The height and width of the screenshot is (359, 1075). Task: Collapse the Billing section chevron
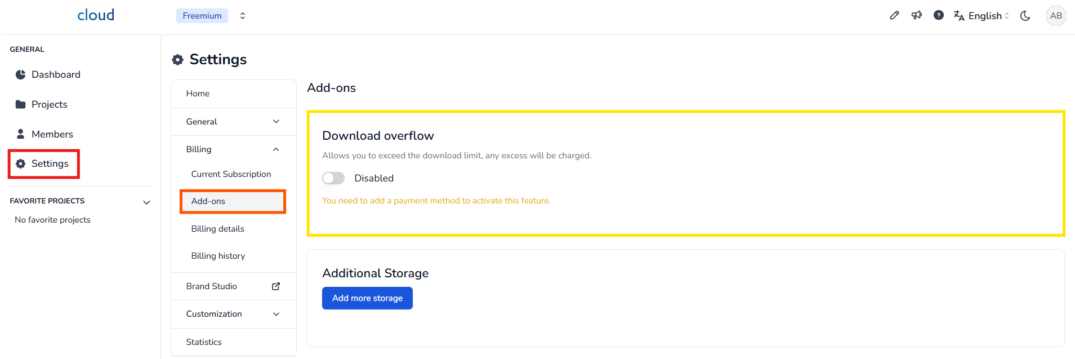(x=276, y=149)
